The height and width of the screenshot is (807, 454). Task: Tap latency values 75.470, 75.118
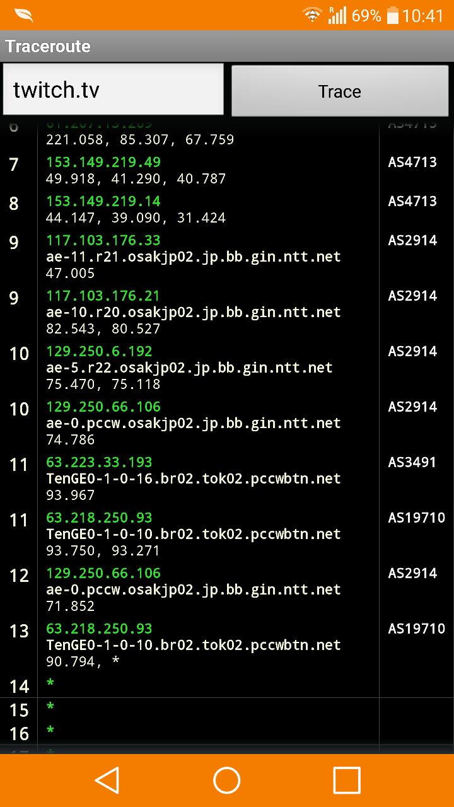click(103, 385)
